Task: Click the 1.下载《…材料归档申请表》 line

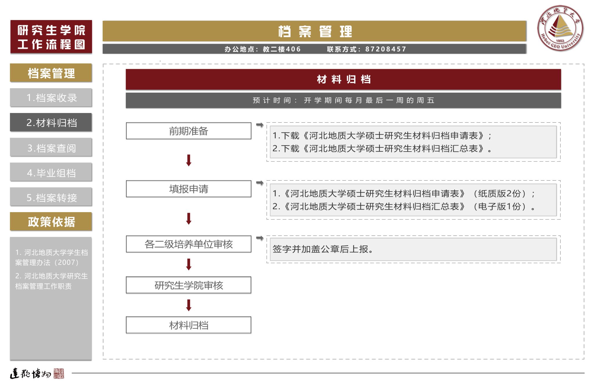Action: tap(382, 135)
